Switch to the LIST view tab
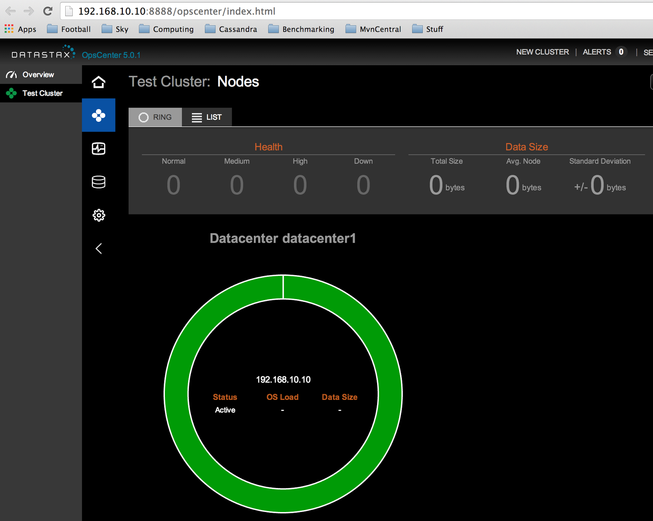The width and height of the screenshot is (653, 521). tap(207, 117)
